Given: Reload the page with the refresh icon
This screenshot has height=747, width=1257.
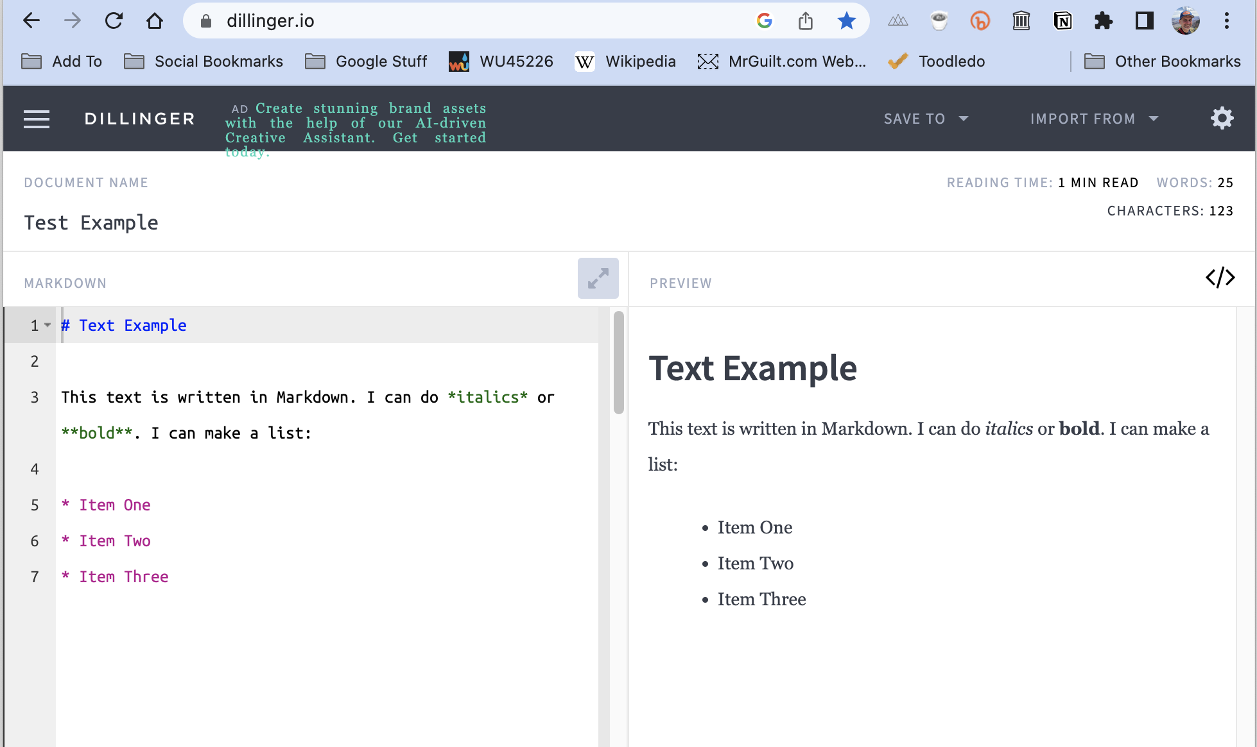Looking at the screenshot, I should pyautogui.click(x=114, y=21).
